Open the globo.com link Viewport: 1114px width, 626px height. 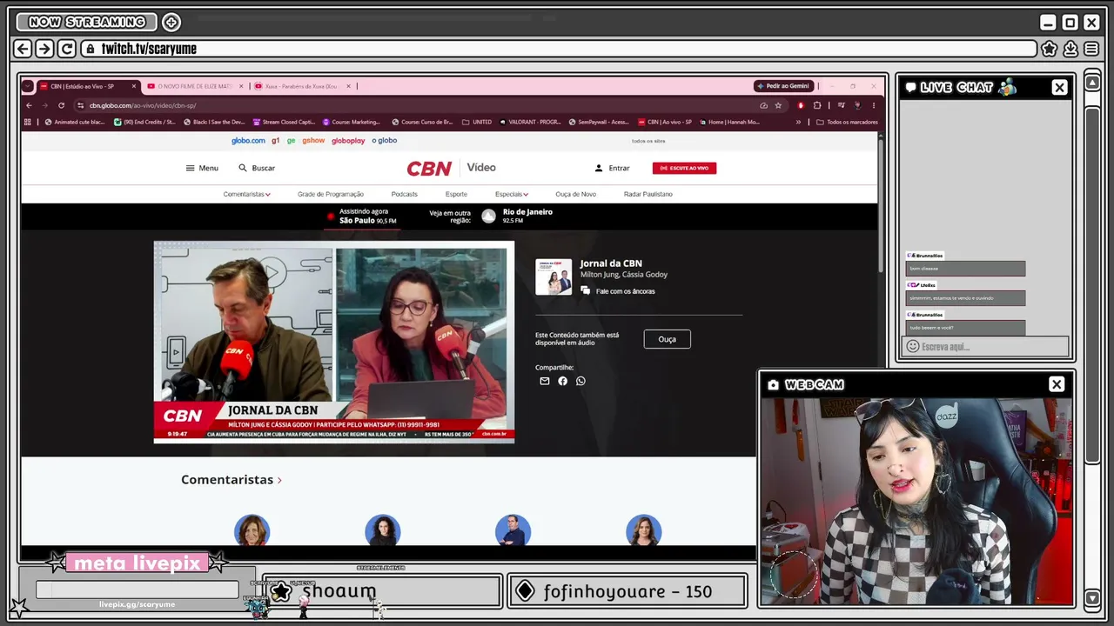[x=248, y=141]
